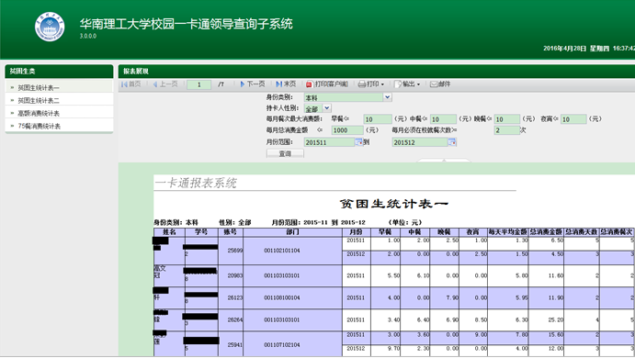
Task: Click start month field 201511
Action: pos(329,142)
